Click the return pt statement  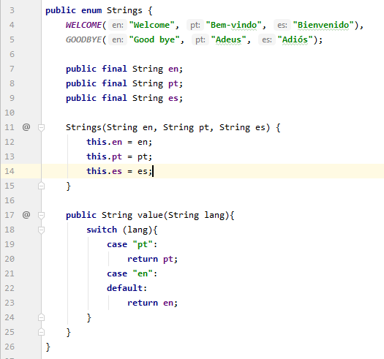point(152,259)
